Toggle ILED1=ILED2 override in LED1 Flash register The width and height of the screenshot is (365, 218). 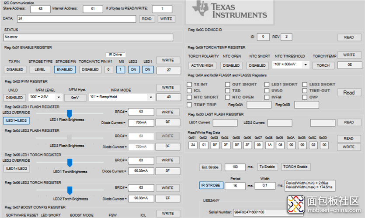point(16,120)
